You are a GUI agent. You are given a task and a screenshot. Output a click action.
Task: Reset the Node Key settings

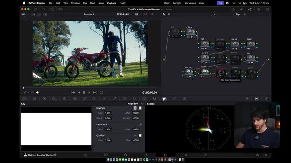click(x=142, y=104)
